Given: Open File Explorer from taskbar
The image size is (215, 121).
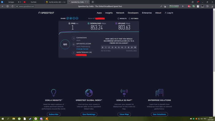Looking at the screenshot, I should pos(14,119).
